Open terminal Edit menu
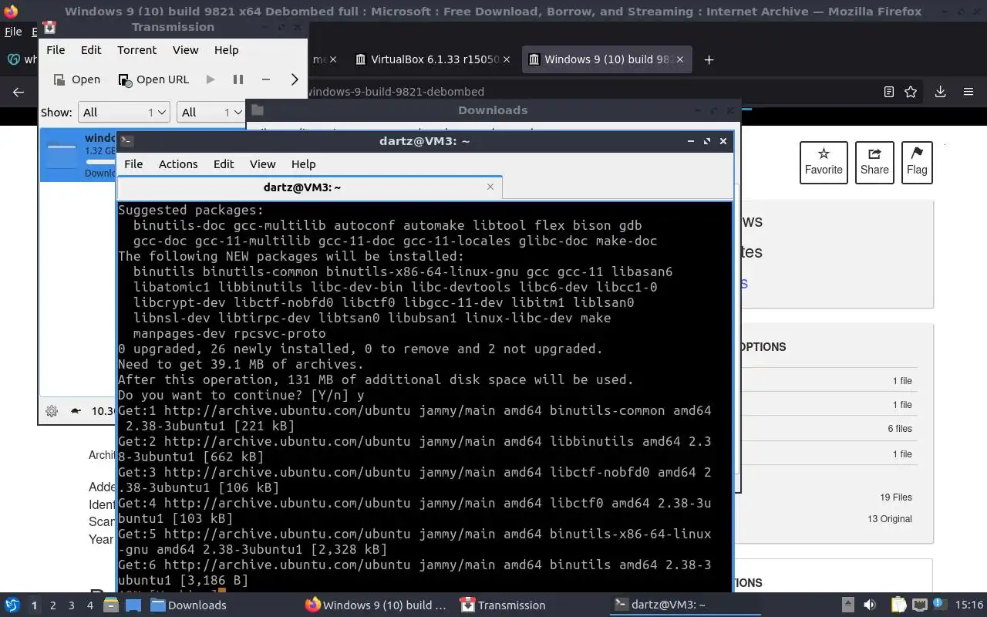The image size is (987, 617). click(224, 164)
